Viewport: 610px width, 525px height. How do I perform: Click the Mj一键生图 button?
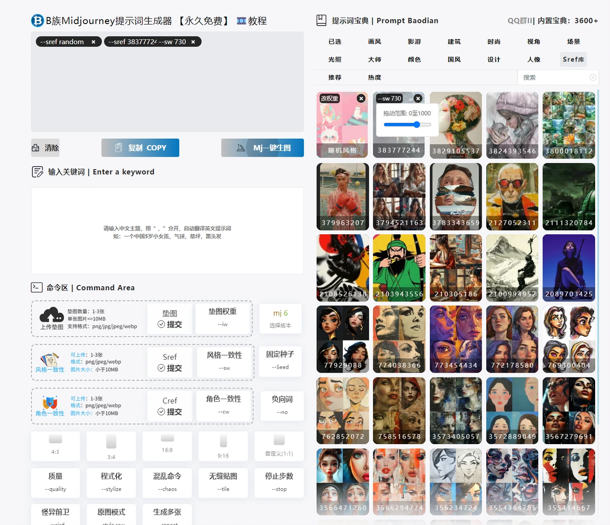click(263, 148)
